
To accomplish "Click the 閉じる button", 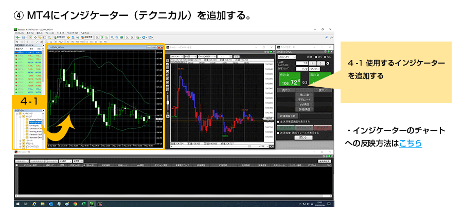I will click(304, 137).
